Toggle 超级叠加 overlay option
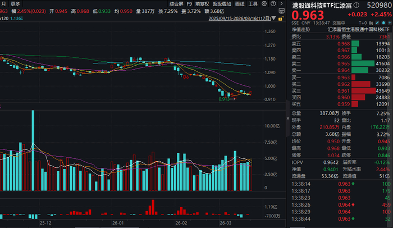Image resolution: width=393 pixels, height=228 pixels. 222,4
